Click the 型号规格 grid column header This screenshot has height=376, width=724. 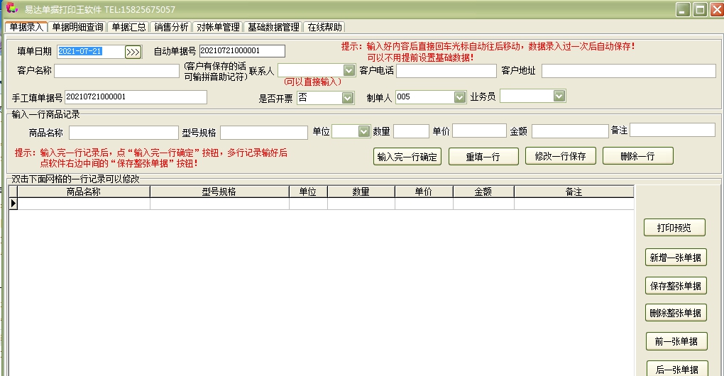(x=219, y=192)
